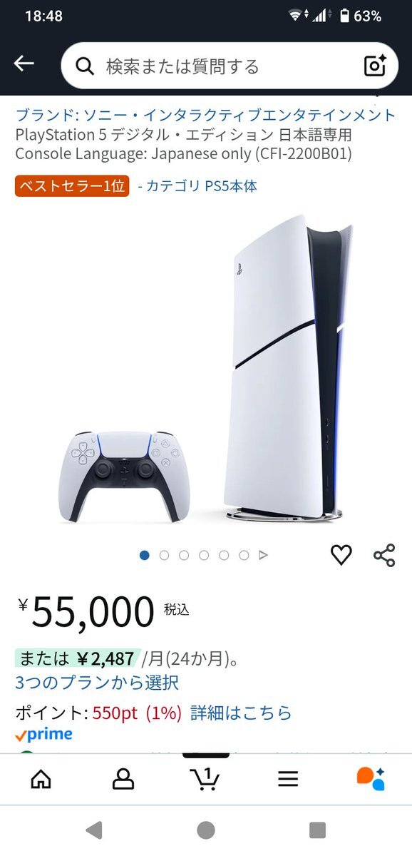Add product to wish list heart
Screen dimensions: 412x856
[341, 555]
